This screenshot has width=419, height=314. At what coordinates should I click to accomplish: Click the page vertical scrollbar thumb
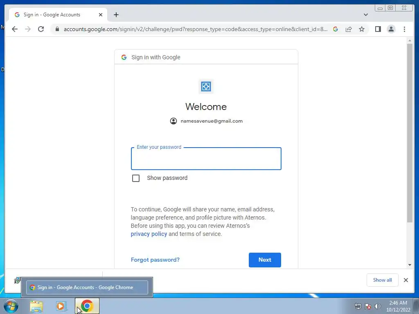(x=410, y=133)
